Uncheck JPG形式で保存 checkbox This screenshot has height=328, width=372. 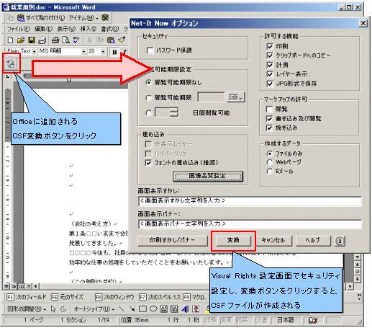point(270,84)
